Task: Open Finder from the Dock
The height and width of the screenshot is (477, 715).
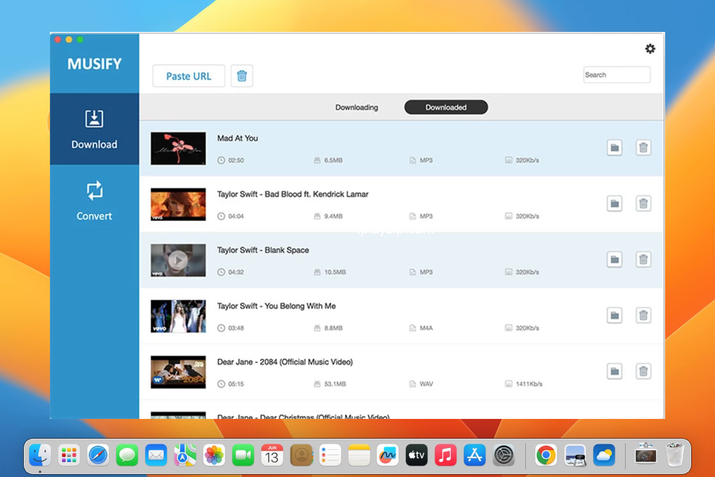Action: click(40, 455)
